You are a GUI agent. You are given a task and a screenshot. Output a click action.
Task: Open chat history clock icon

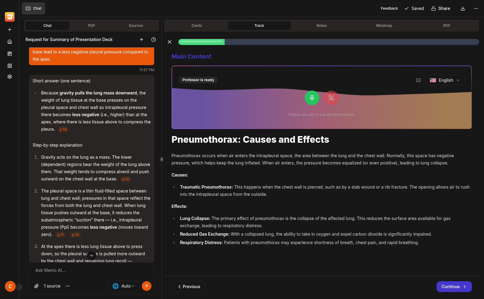pyautogui.click(x=154, y=40)
